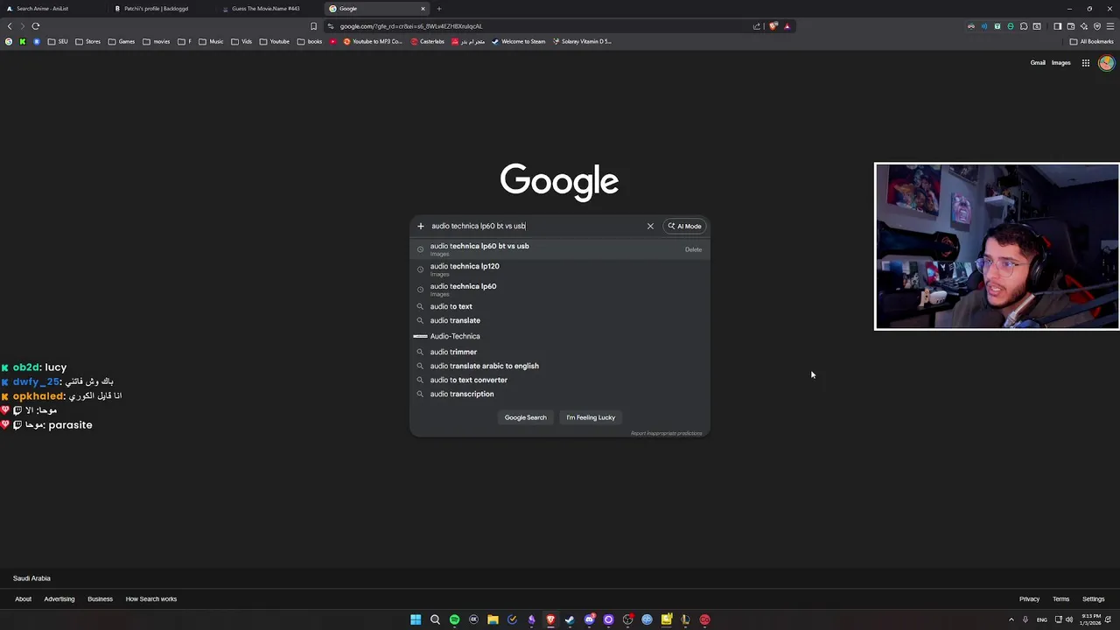Switch to Patchii's profile Backloggd tab
1120x630 pixels.
click(162, 9)
